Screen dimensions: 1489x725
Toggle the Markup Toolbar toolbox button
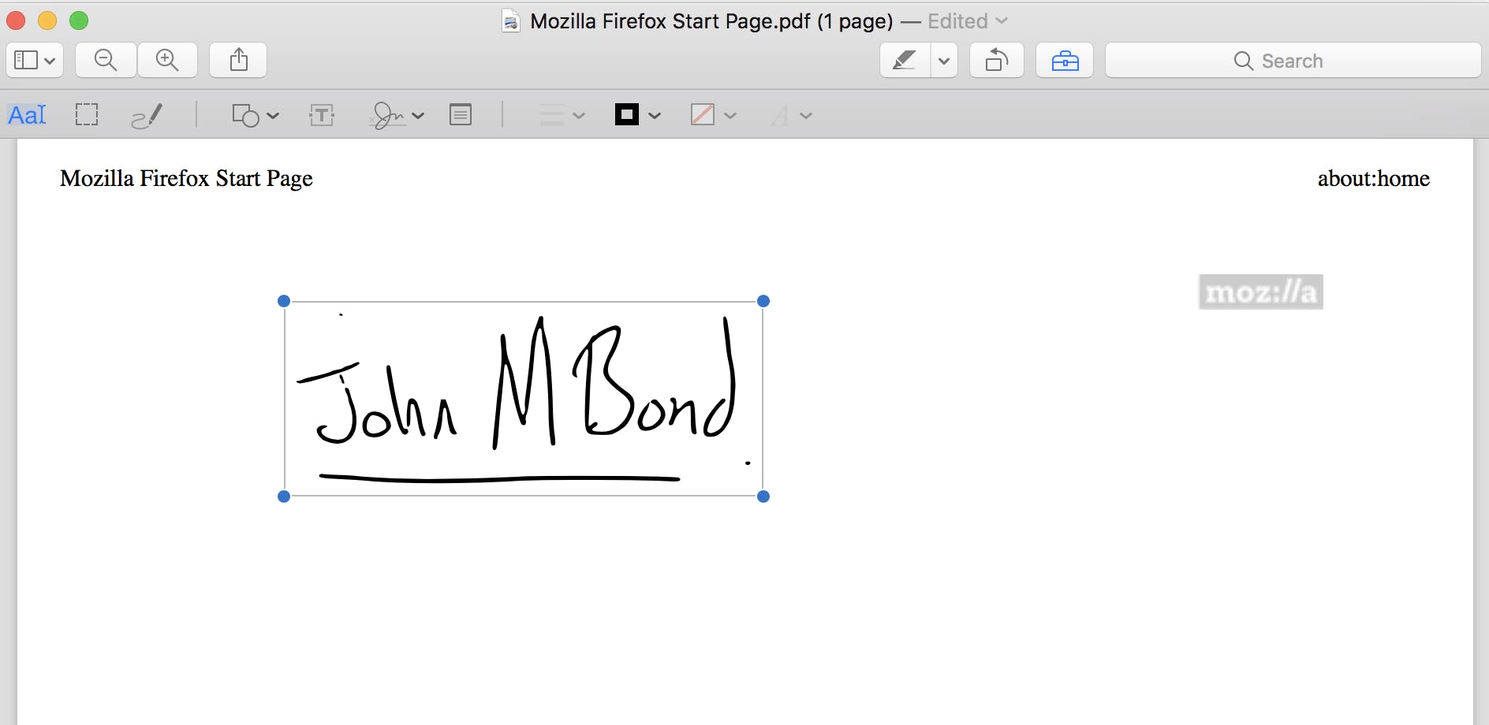[x=1065, y=60]
